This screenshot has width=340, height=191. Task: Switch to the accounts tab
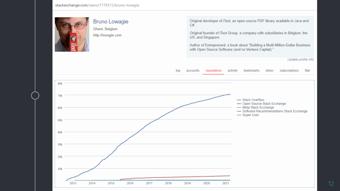coord(193,71)
